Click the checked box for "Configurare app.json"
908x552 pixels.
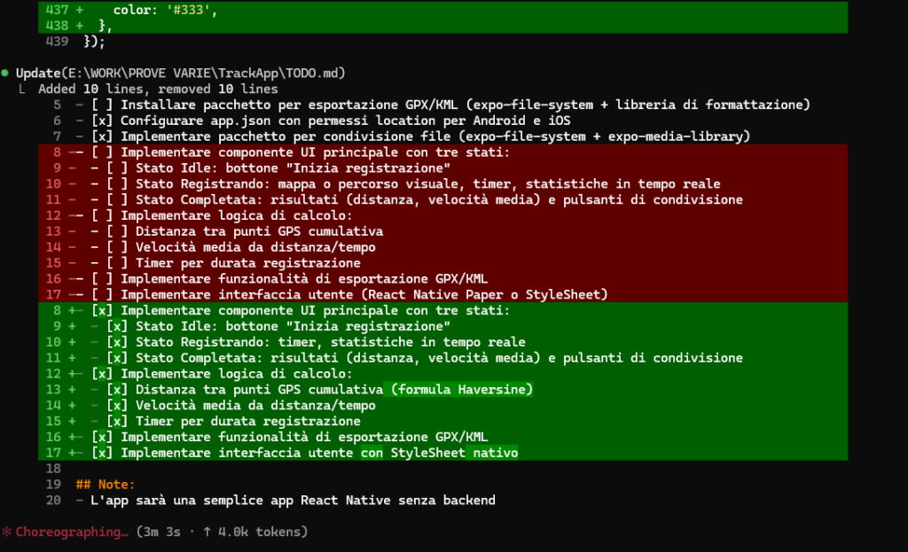pos(102,121)
